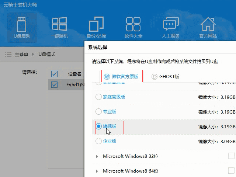Open the 备份/还原 section

96,28
